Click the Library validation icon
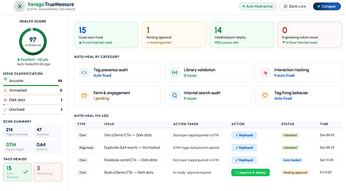 click(x=174, y=73)
